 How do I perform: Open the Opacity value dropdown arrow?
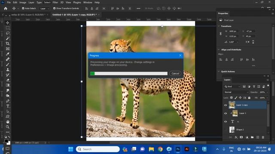coord(267,92)
